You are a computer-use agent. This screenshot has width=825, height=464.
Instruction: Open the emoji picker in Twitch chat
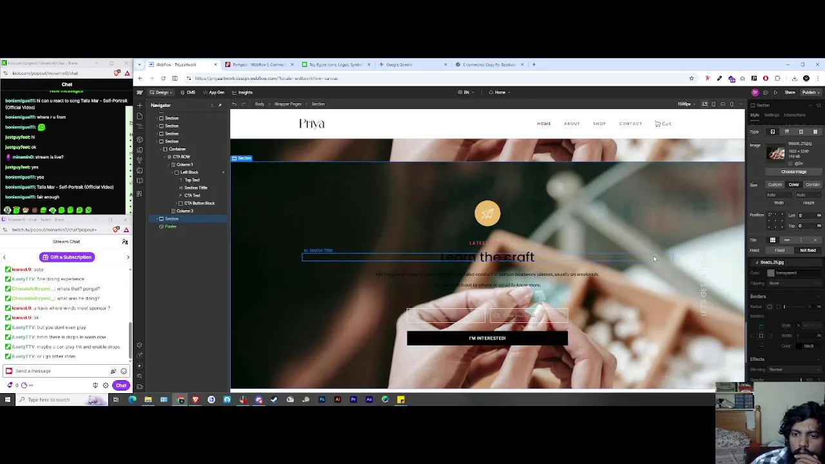[x=124, y=371]
